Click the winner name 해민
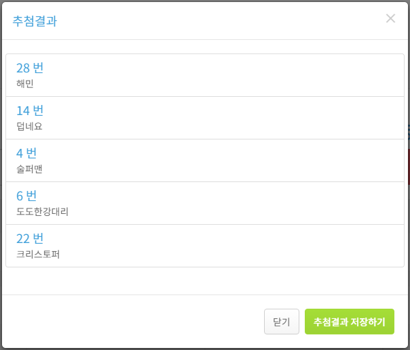The width and height of the screenshot is (410, 350). [25, 84]
